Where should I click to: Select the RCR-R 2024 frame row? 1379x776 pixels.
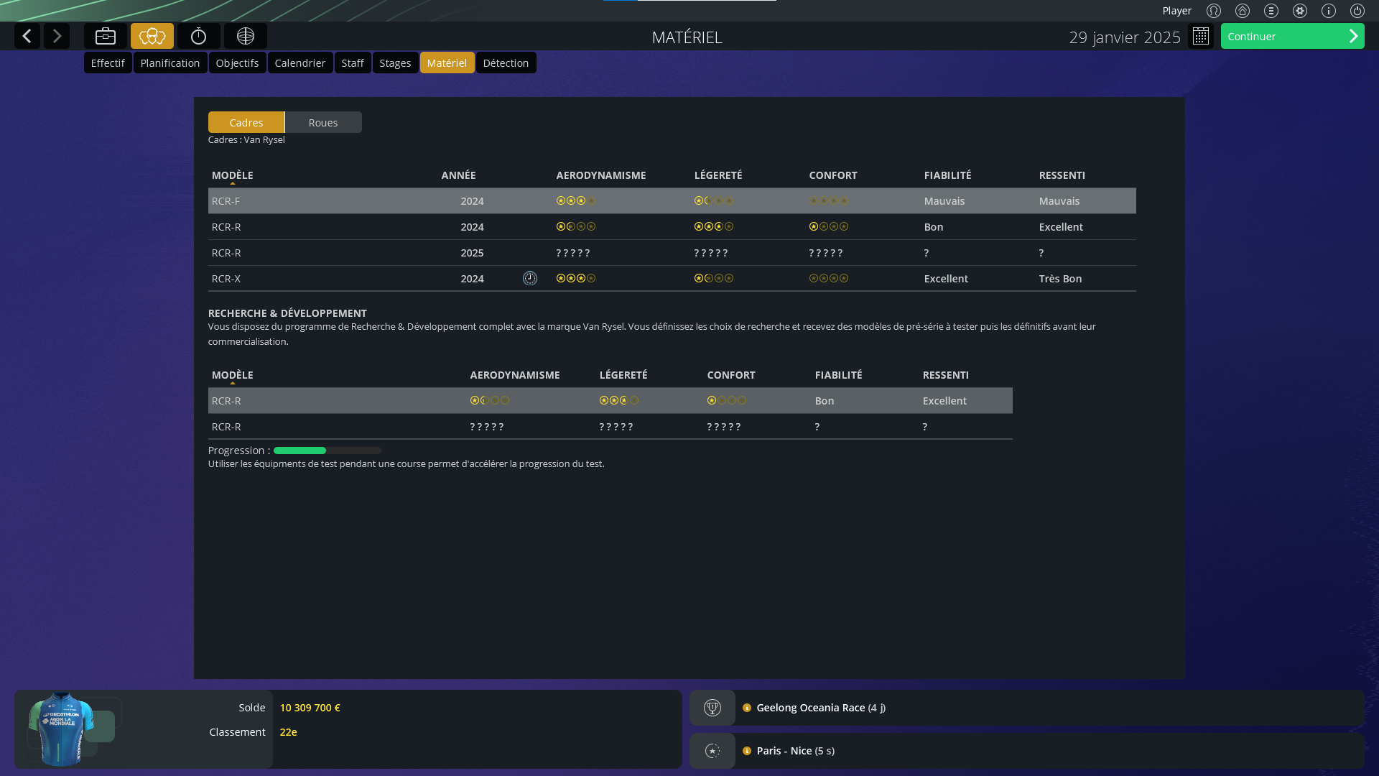click(x=672, y=227)
